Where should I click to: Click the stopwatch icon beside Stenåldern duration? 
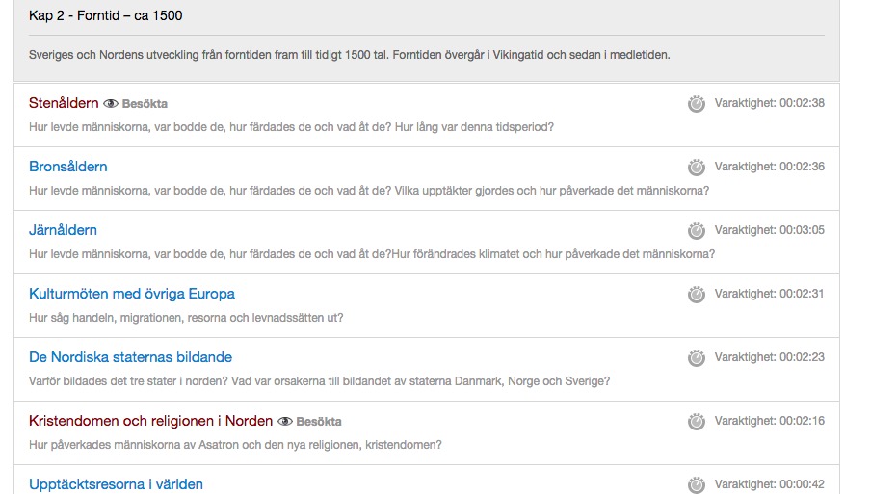click(696, 103)
